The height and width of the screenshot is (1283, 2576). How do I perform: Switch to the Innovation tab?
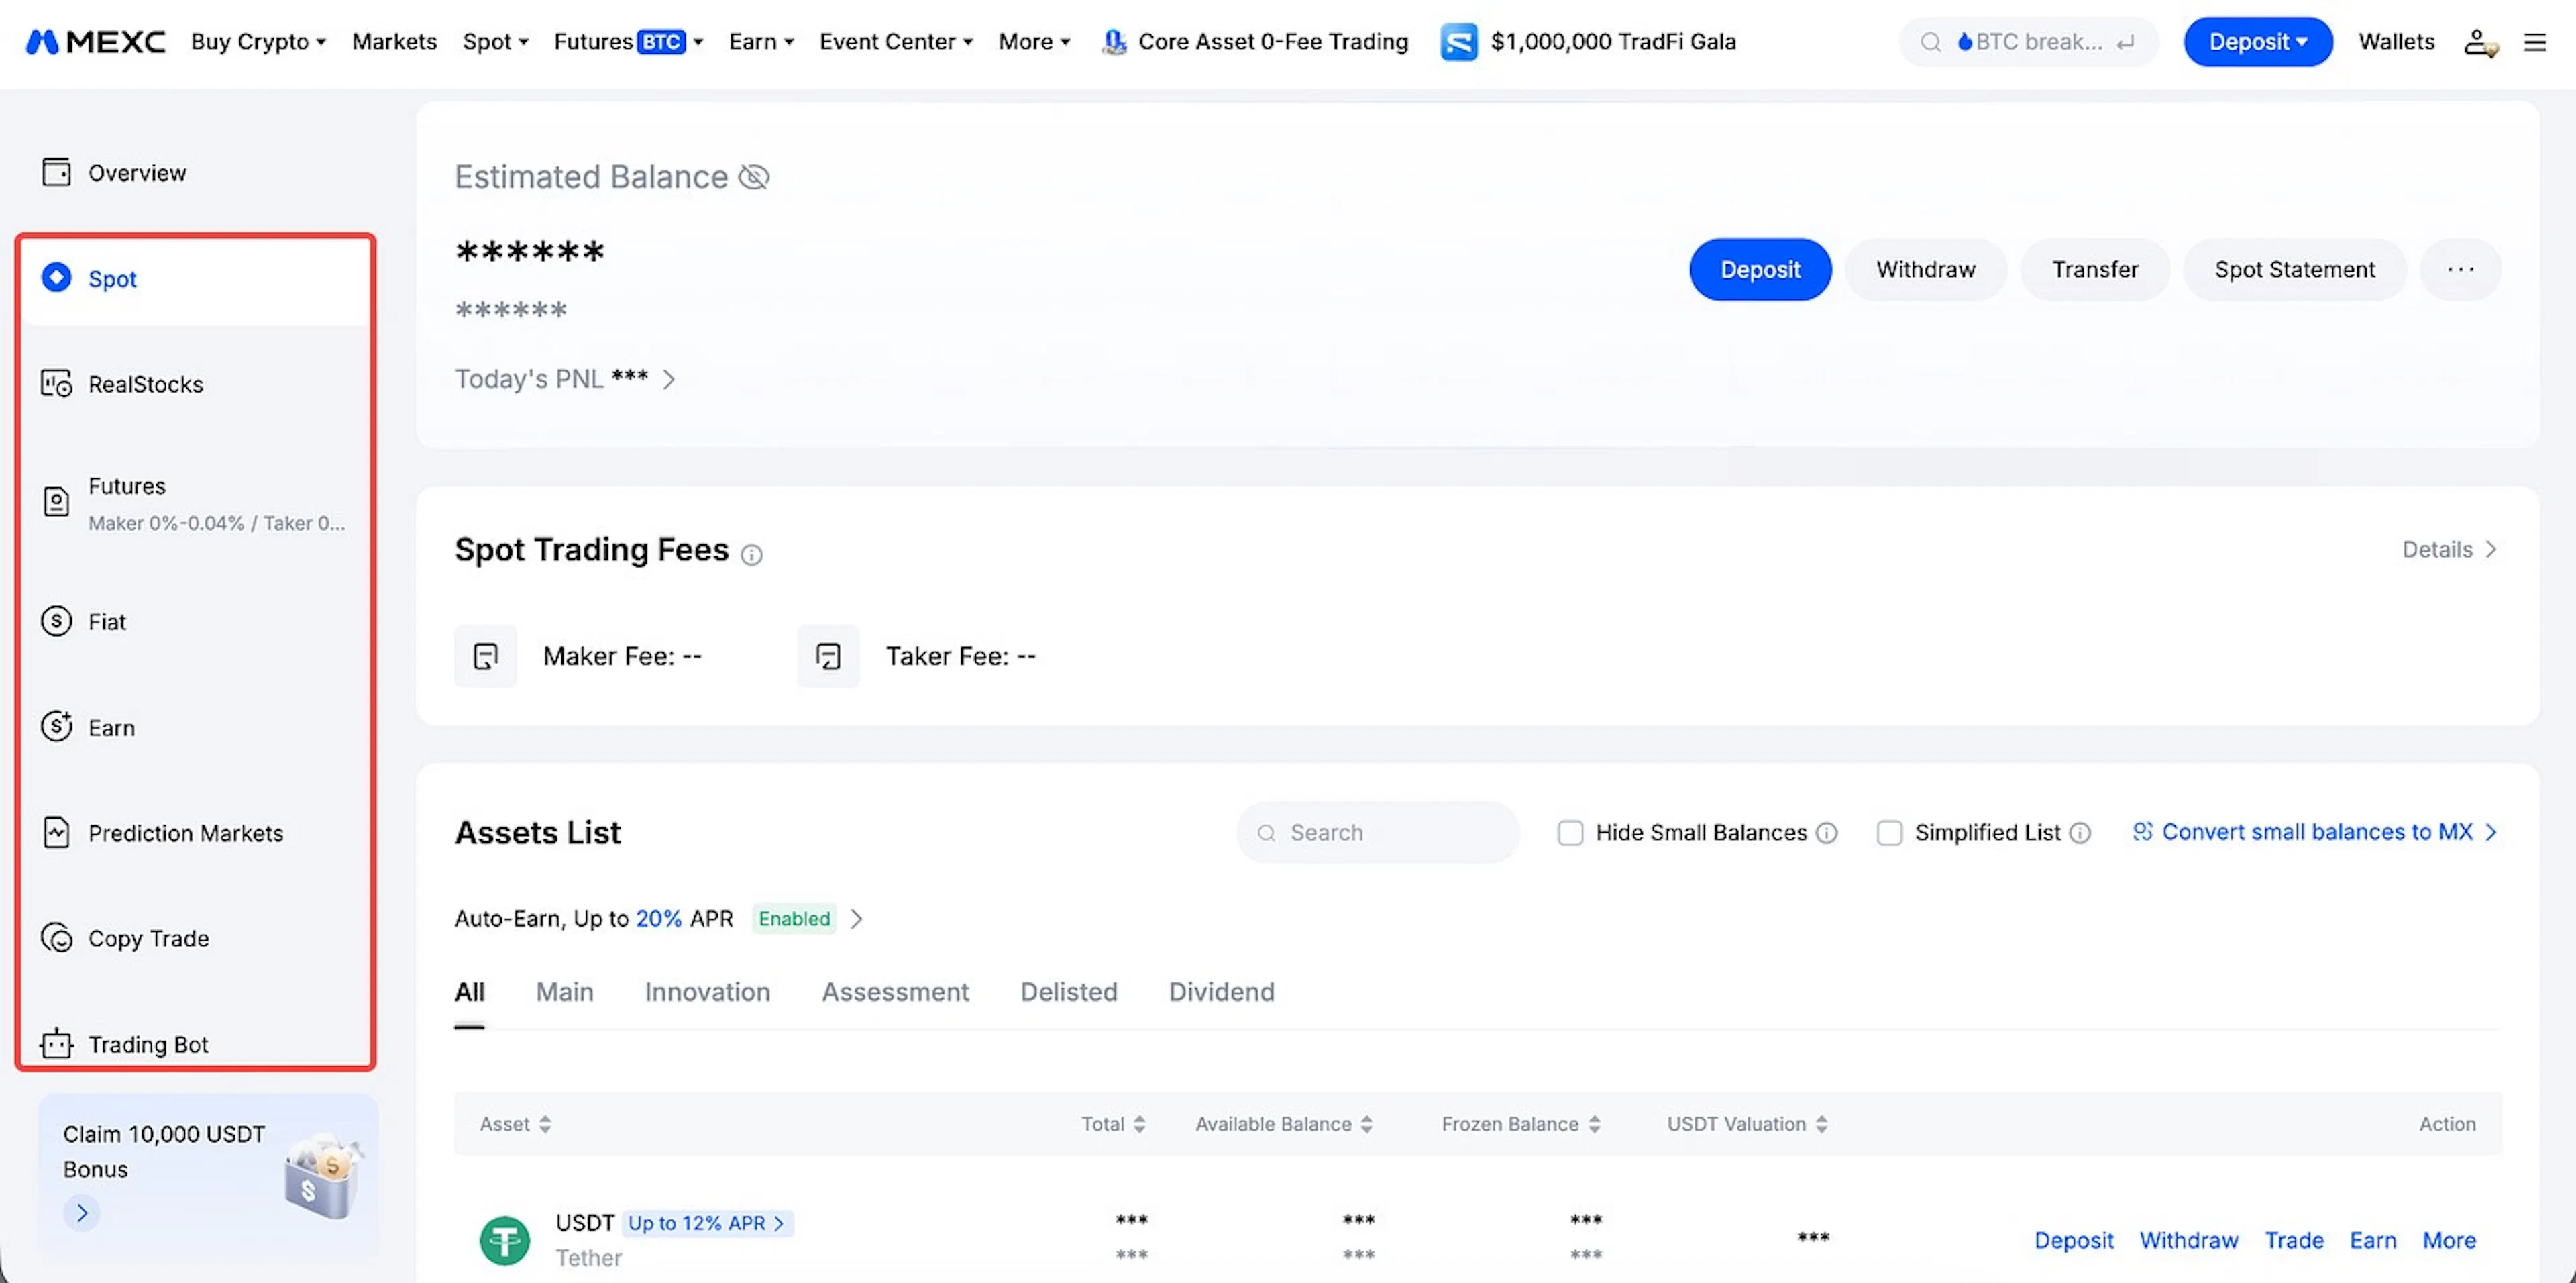click(707, 992)
